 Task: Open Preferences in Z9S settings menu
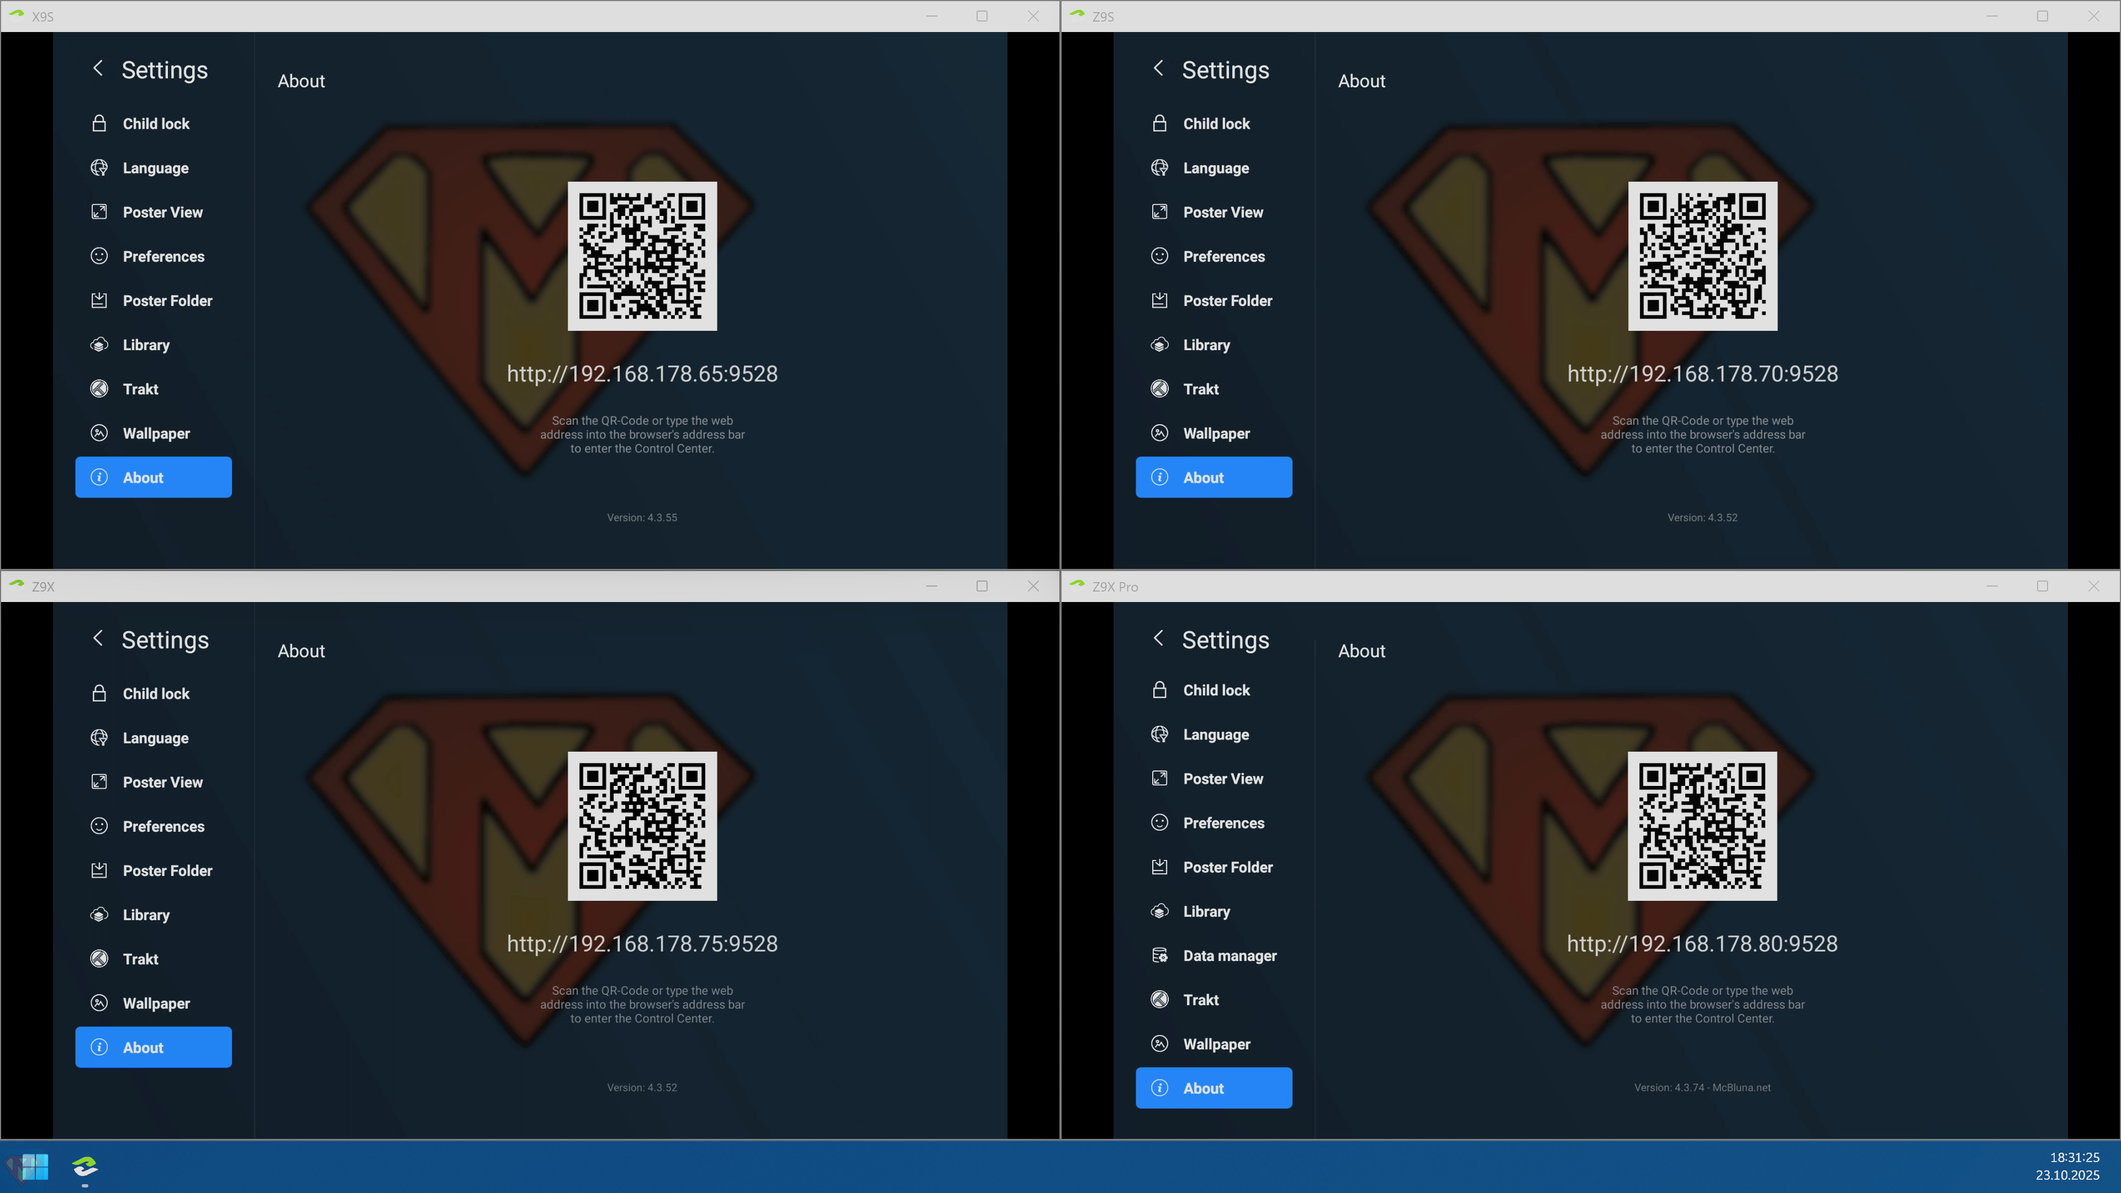coord(1223,256)
